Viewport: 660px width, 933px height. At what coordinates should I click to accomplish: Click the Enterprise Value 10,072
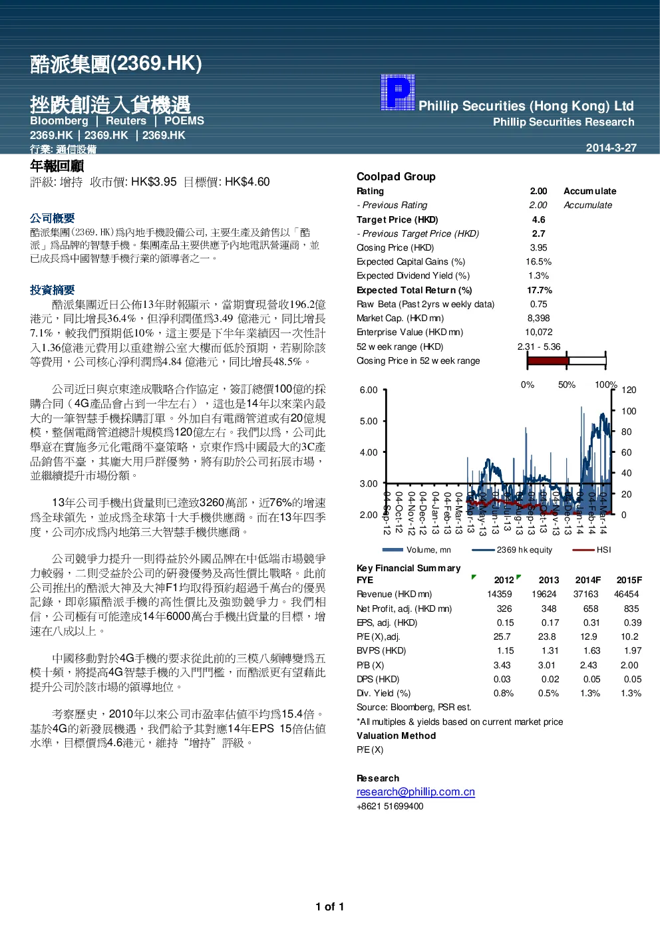coord(540,333)
